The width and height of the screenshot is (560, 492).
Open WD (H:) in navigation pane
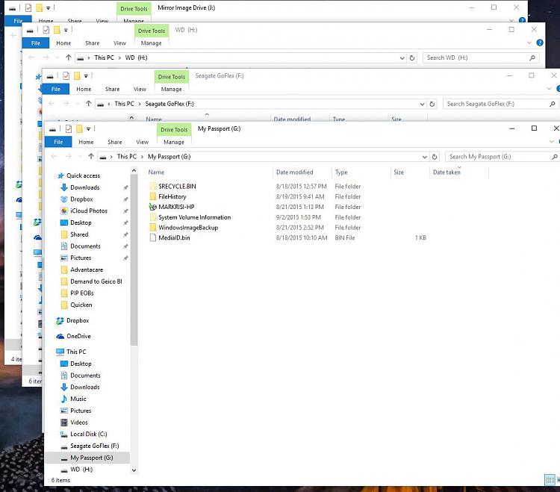point(81,470)
